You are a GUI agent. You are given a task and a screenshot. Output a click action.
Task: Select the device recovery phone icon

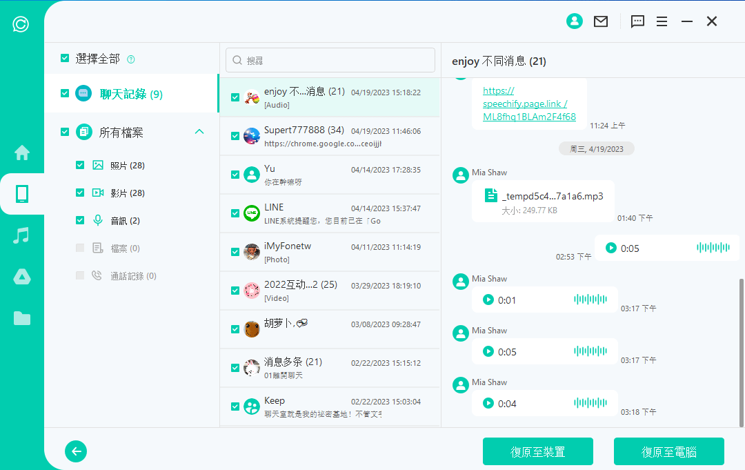pyautogui.click(x=21, y=195)
